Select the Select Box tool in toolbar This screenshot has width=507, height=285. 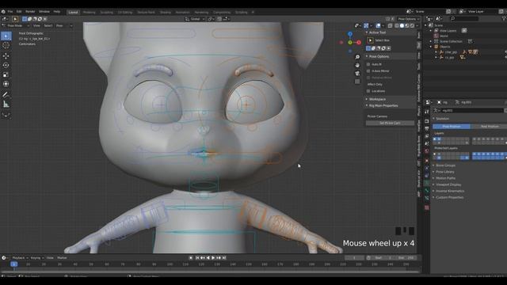pos(6,36)
